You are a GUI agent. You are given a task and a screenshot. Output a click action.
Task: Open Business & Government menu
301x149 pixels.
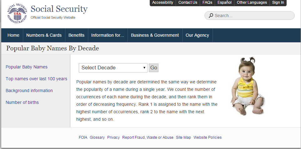(155, 35)
